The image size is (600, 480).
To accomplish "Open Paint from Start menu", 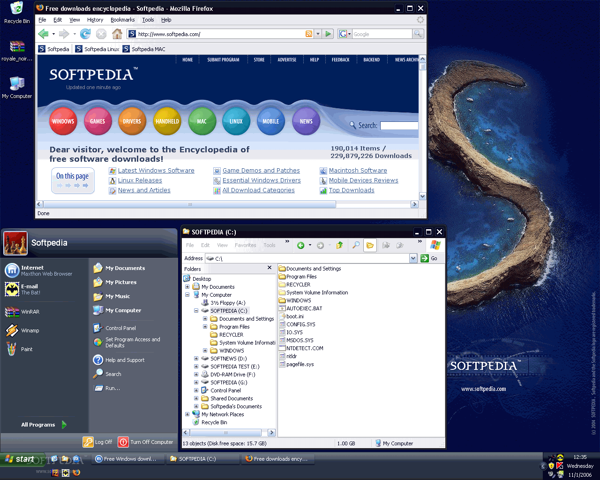I will 20,349.
